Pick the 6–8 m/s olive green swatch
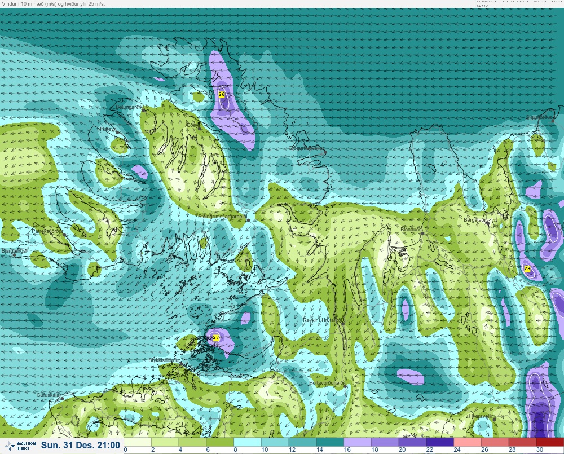This screenshot has height=454, width=564. [220, 442]
